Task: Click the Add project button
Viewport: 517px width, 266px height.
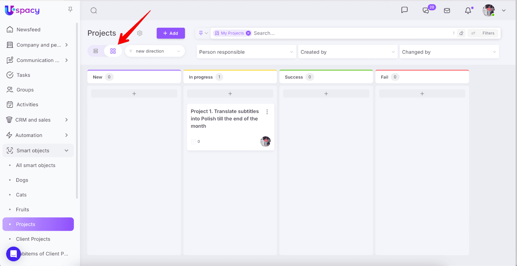Action: point(171,33)
